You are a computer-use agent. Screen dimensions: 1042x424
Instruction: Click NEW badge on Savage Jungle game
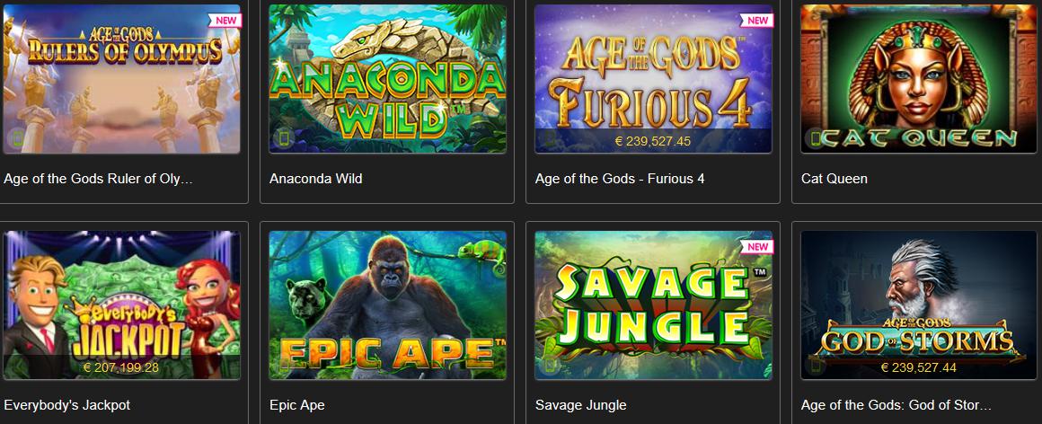coord(757,246)
